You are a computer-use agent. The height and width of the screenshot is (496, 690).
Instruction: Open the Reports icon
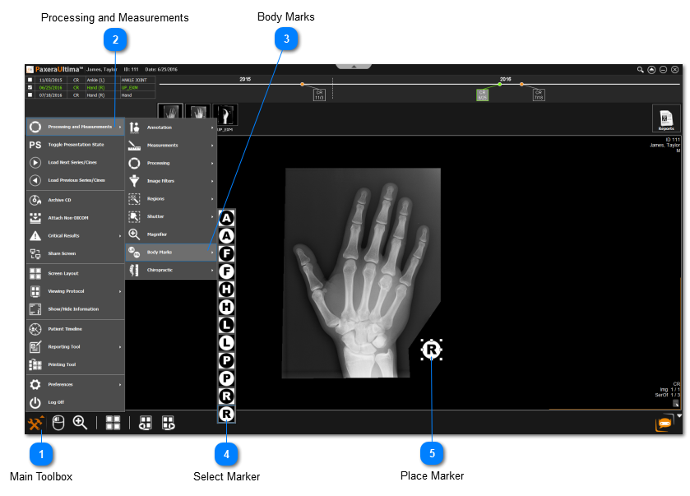665,118
